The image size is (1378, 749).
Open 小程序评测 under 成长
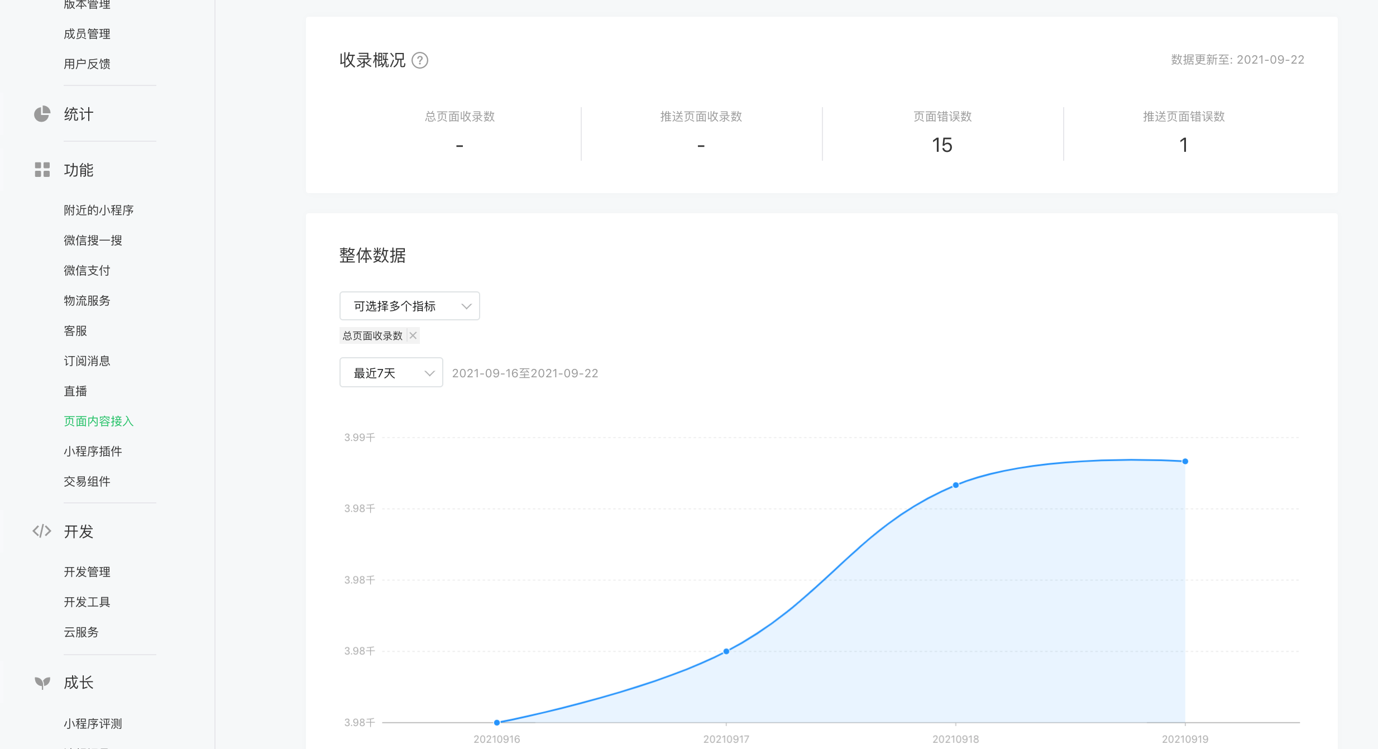[x=93, y=723]
